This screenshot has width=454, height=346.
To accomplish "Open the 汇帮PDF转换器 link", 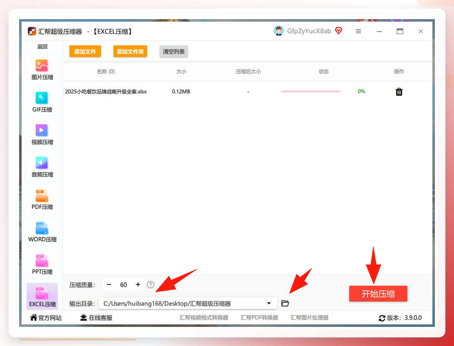I will tap(259, 318).
